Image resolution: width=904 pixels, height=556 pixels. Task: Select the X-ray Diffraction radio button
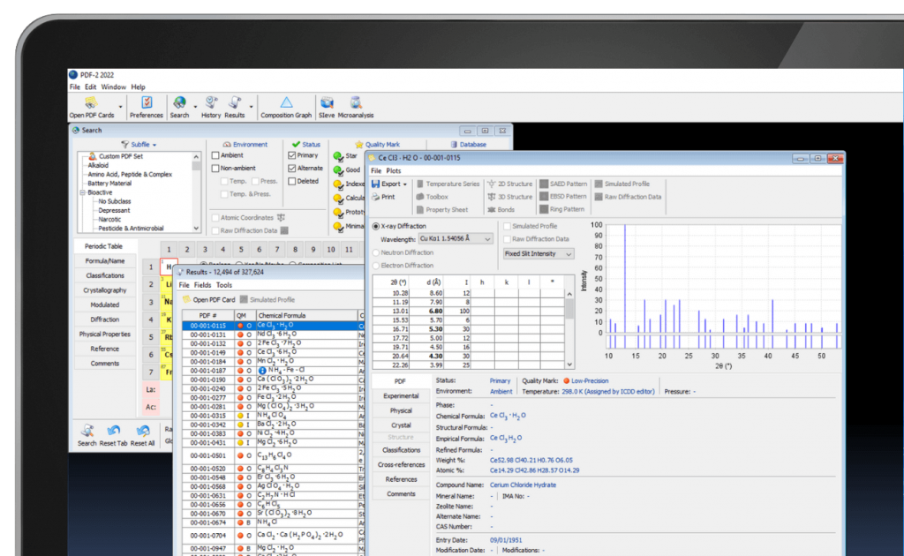[376, 227]
